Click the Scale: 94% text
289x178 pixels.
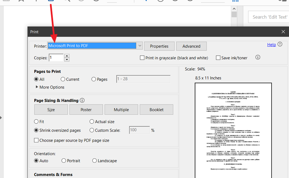(195, 69)
